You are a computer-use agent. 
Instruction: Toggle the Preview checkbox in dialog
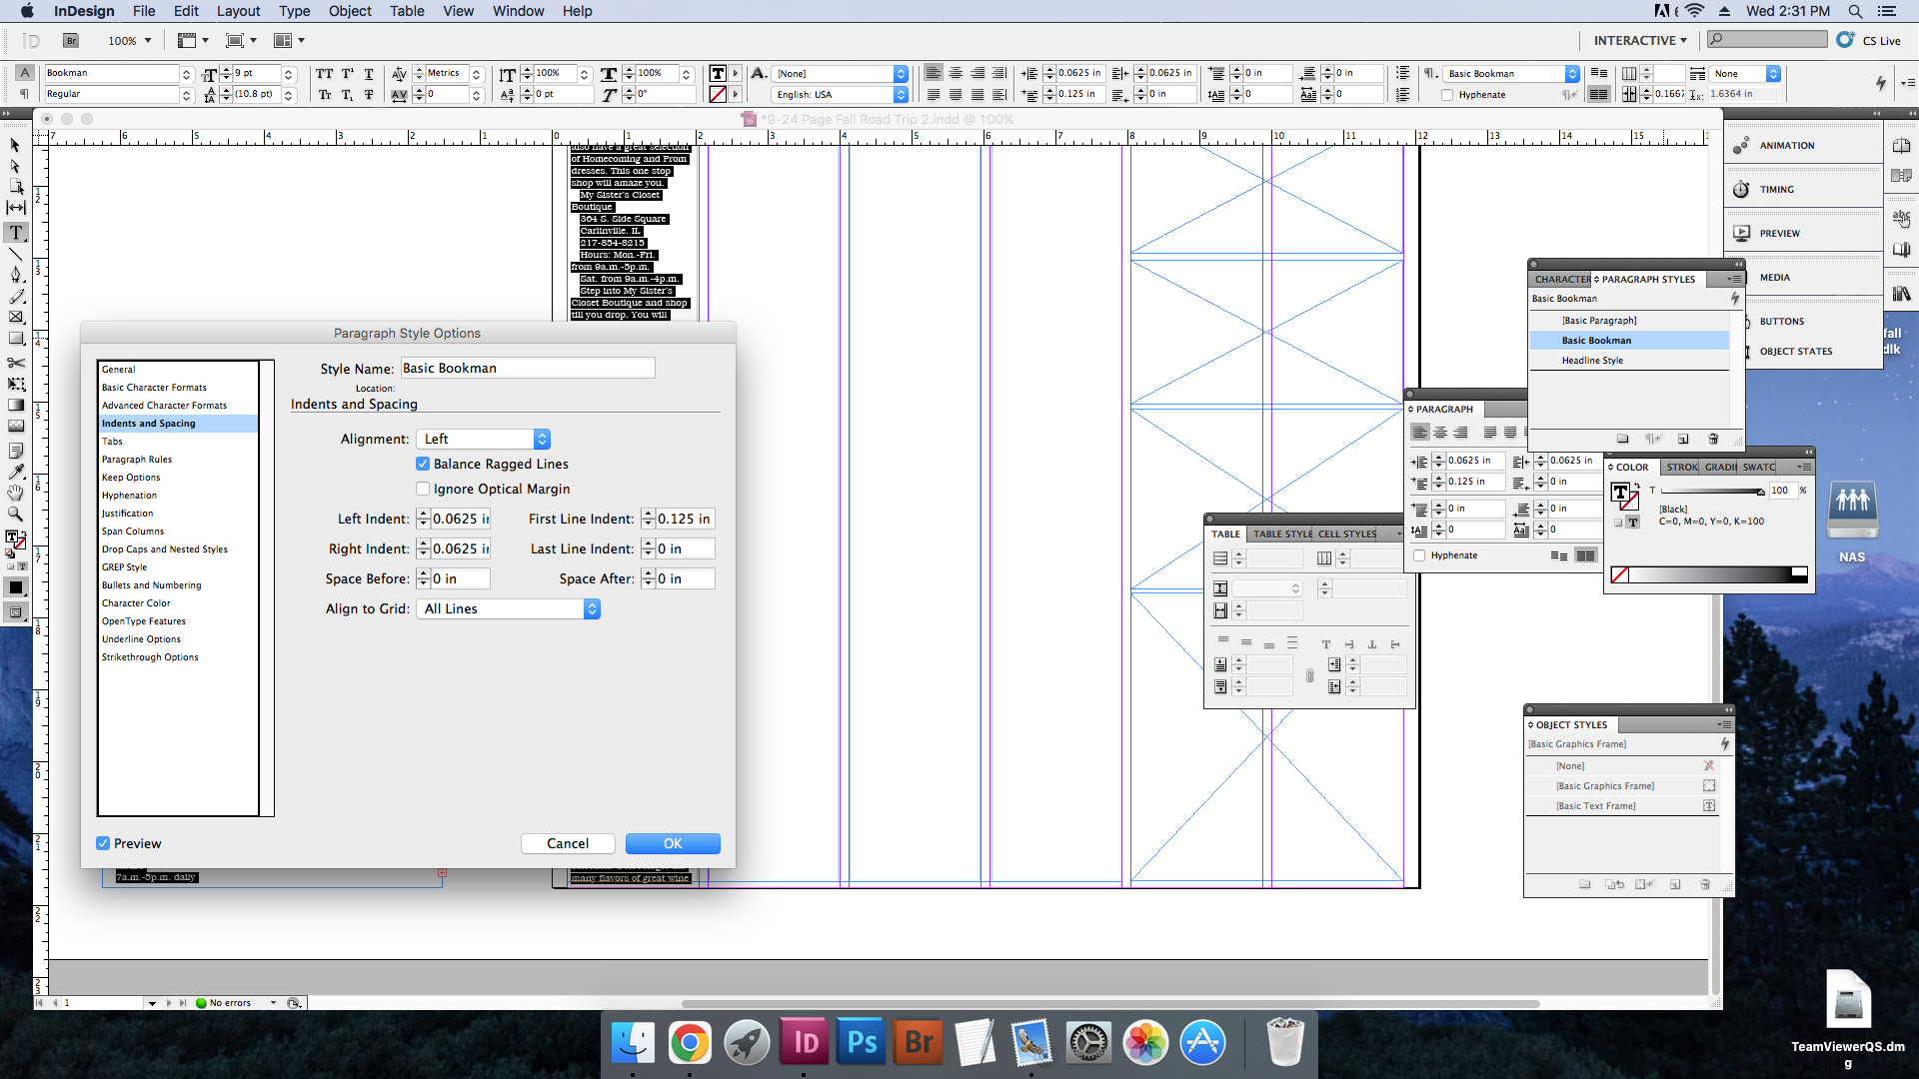coord(103,843)
